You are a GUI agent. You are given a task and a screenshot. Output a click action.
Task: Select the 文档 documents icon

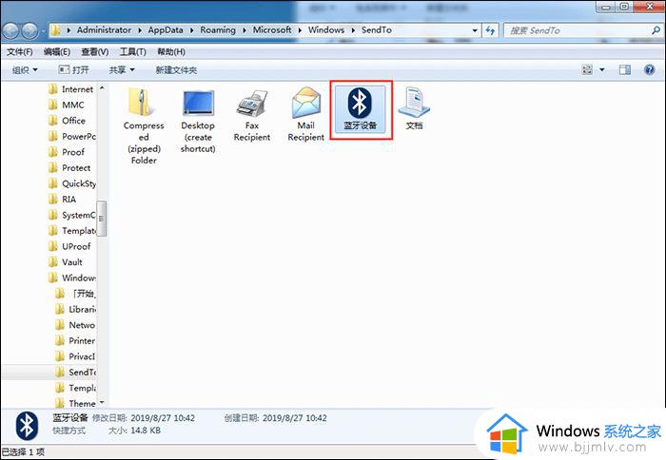[x=414, y=108]
